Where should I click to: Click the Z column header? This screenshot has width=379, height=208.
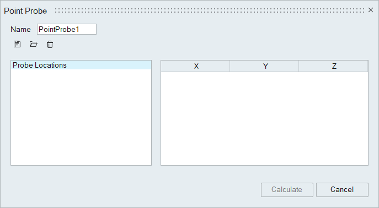coord(333,66)
